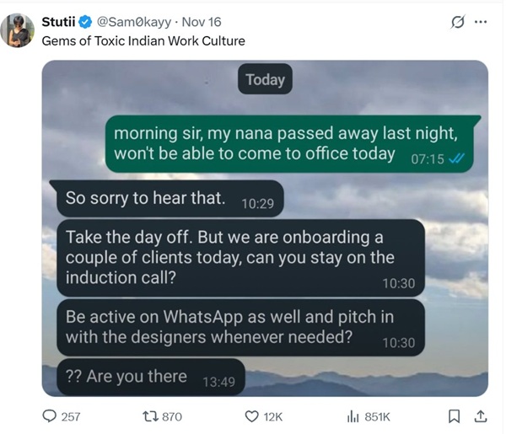Screen dimensions: 506x434
Task: Like the tweet with heart icon
Action: coord(251,415)
